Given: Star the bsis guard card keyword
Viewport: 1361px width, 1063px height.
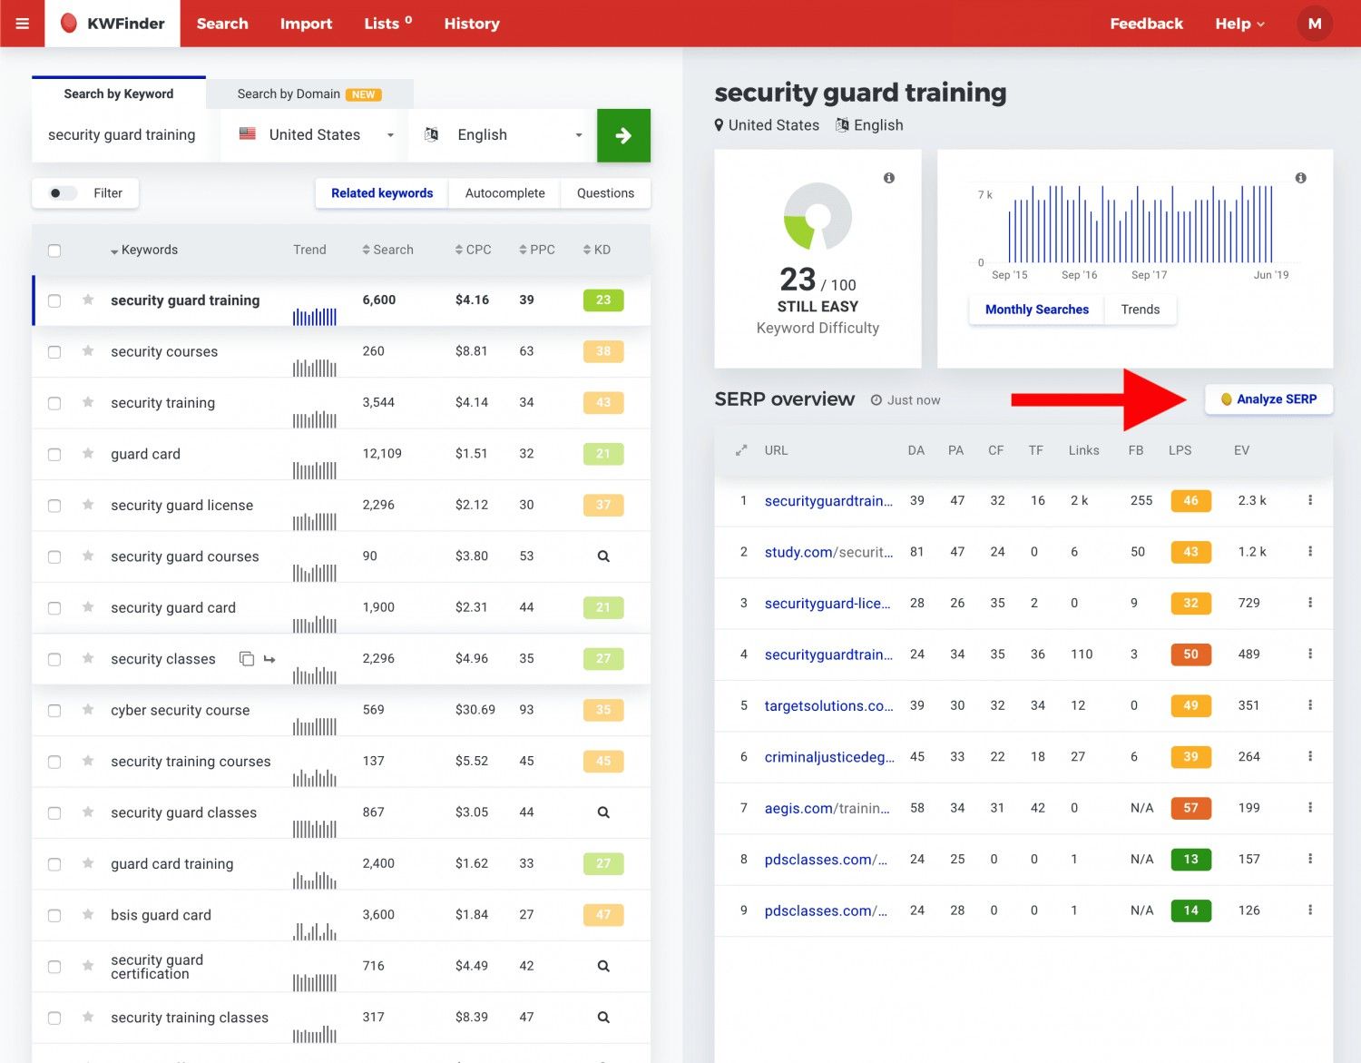Looking at the screenshot, I should 88,914.
